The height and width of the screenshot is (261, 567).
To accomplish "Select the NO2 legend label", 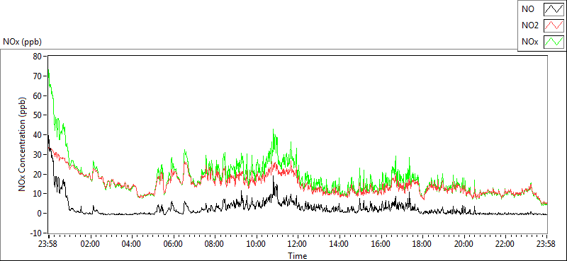I will click(x=529, y=25).
